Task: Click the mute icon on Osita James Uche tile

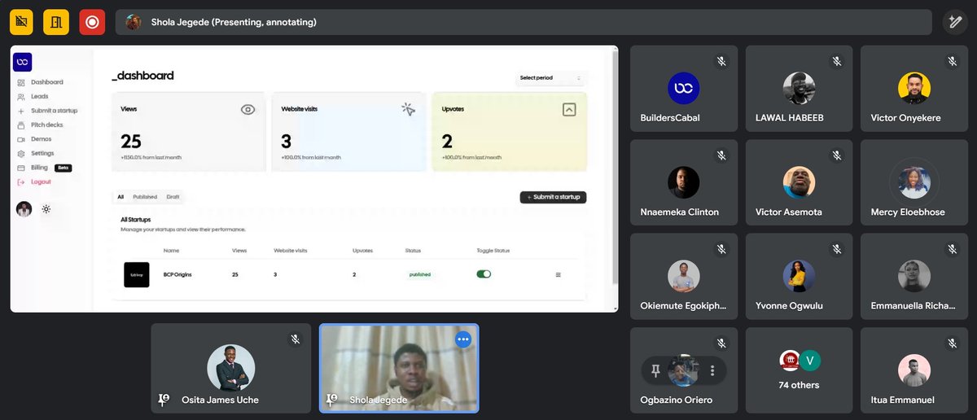Action: tap(296, 339)
